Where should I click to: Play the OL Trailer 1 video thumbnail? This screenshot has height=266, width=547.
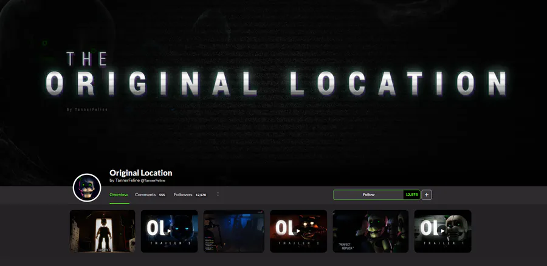[442, 231]
